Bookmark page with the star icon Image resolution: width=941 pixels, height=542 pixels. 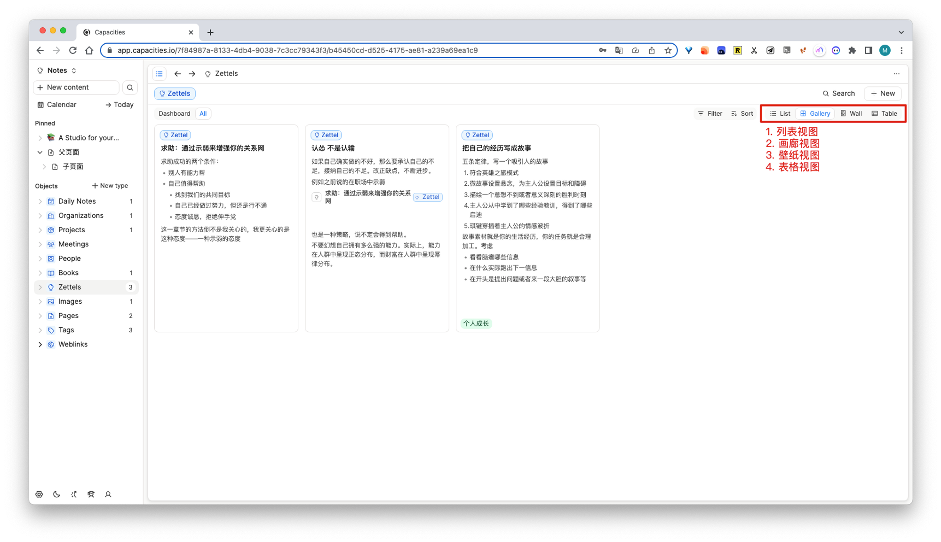pyautogui.click(x=668, y=50)
